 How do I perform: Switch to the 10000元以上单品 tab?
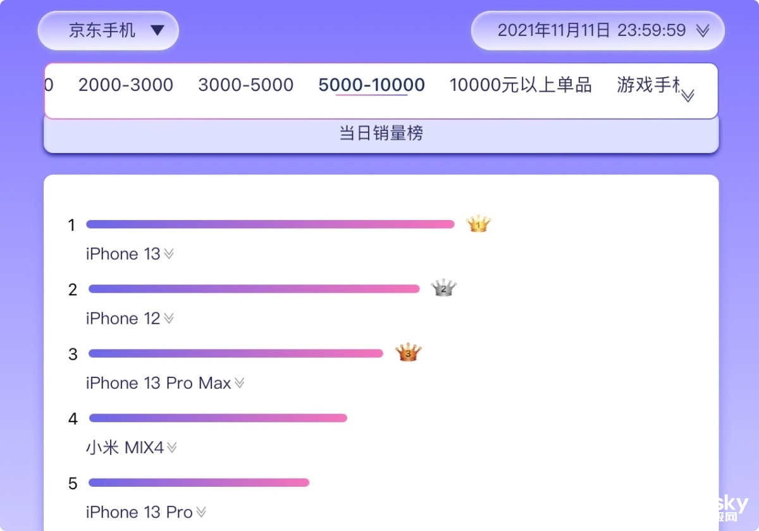coord(521,85)
